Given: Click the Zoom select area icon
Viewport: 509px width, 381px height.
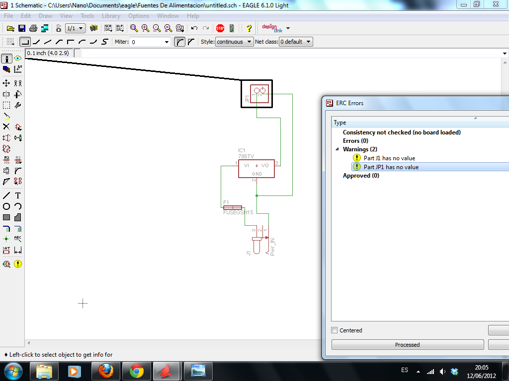Looking at the screenshot, I should (x=180, y=28).
